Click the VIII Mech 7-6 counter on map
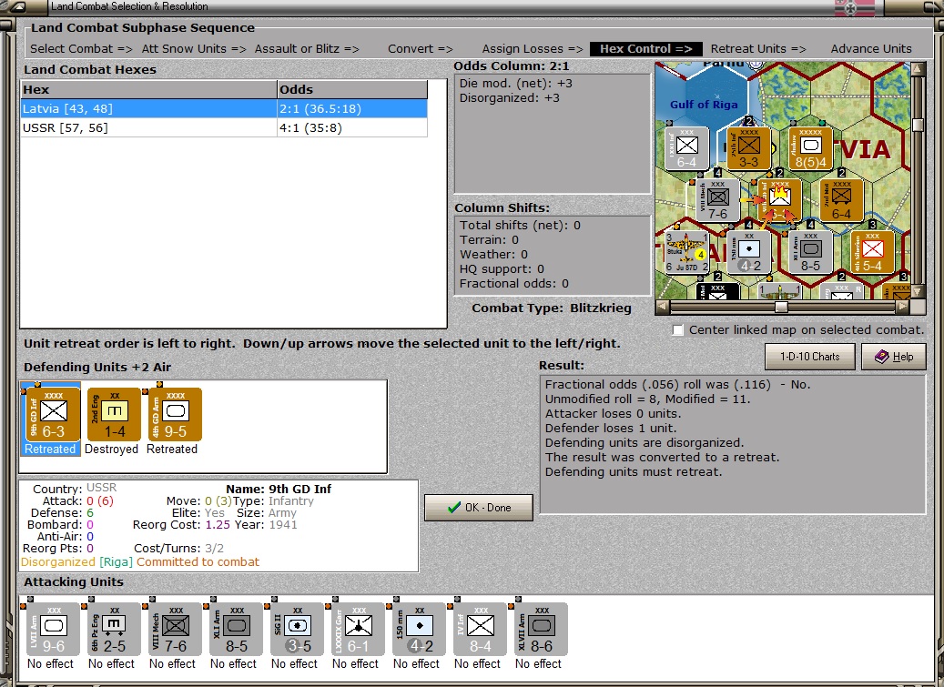The width and height of the screenshot is (944, 687). click(717, 200)
